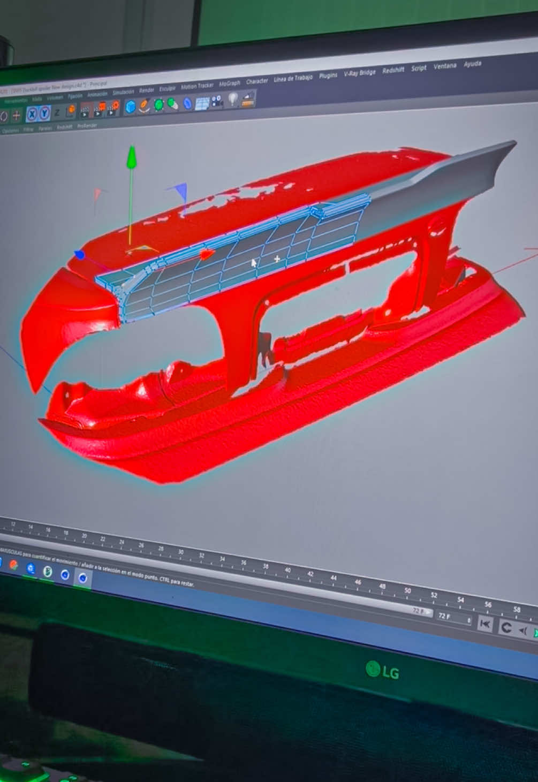Viewport: 538px width, 782px height.
Task: Open the blue Edge taskbar icon
Action: 31,568
